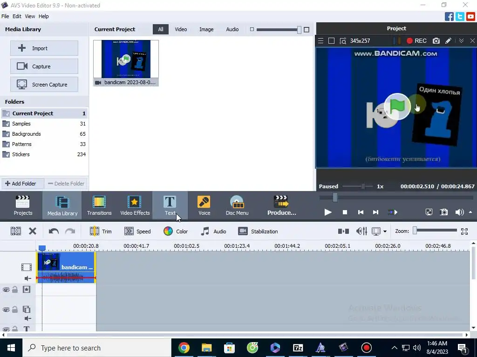Image resolution: width=477 pixels, height=357 pixels.
Task: Select the Media Library tool button
Action: (x=62, y=205)
